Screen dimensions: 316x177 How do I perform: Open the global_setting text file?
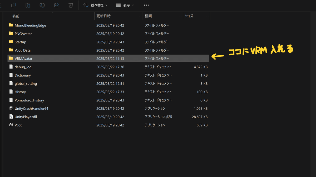click(x=25, y=83)
